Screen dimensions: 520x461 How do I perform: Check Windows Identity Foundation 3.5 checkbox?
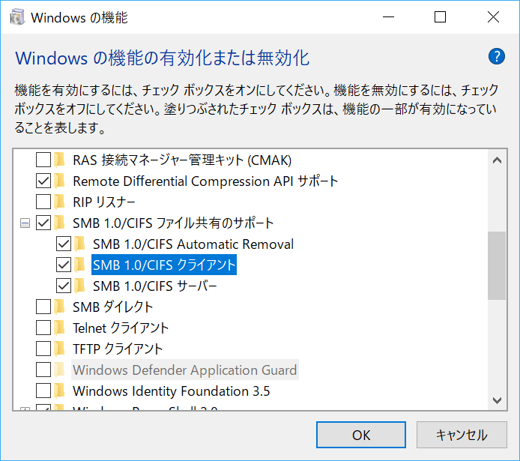coord(43,391)
